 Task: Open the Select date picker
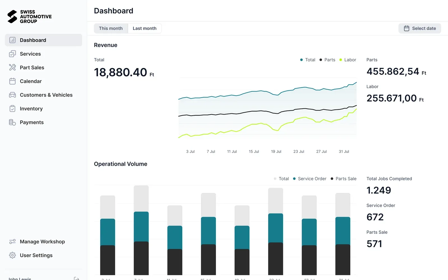pos(420,28)
